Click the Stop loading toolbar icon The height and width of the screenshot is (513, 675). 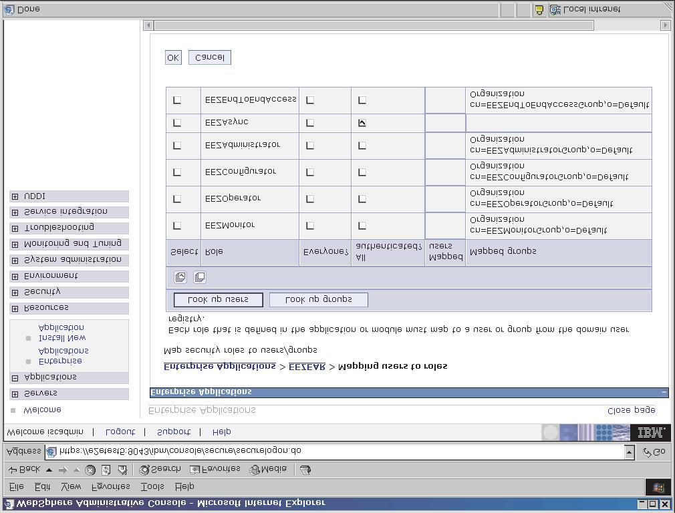pos(90,470)
